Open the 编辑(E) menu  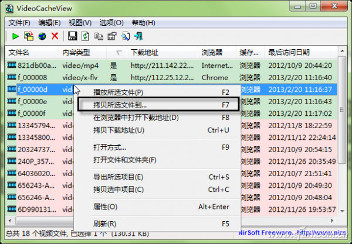click(x=49, y=23)
